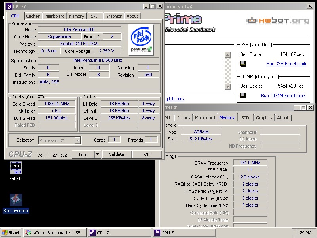317x238 pixels.
Task: Click the Core Voltage value 2.352 V
Action: pyautogui.click(x=107, y=51)
